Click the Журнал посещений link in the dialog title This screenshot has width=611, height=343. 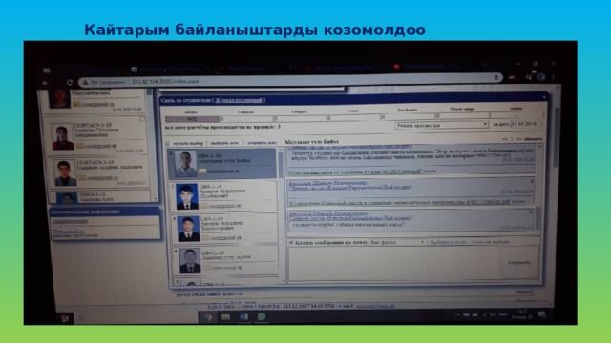point(239,100)
